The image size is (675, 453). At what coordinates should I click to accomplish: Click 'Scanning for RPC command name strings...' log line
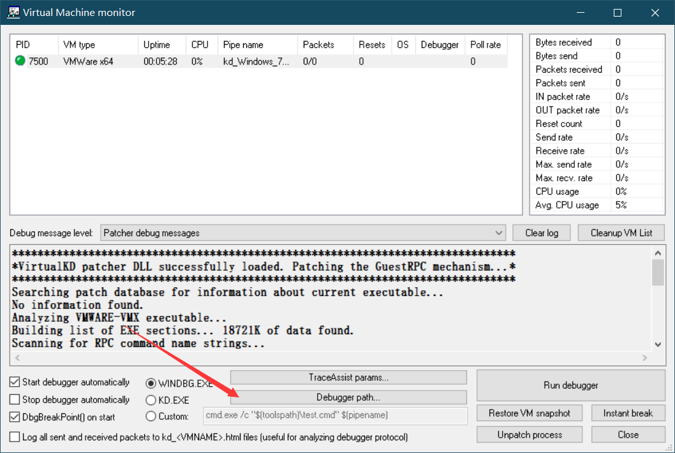pyautogui.click(x=138, y=343)
